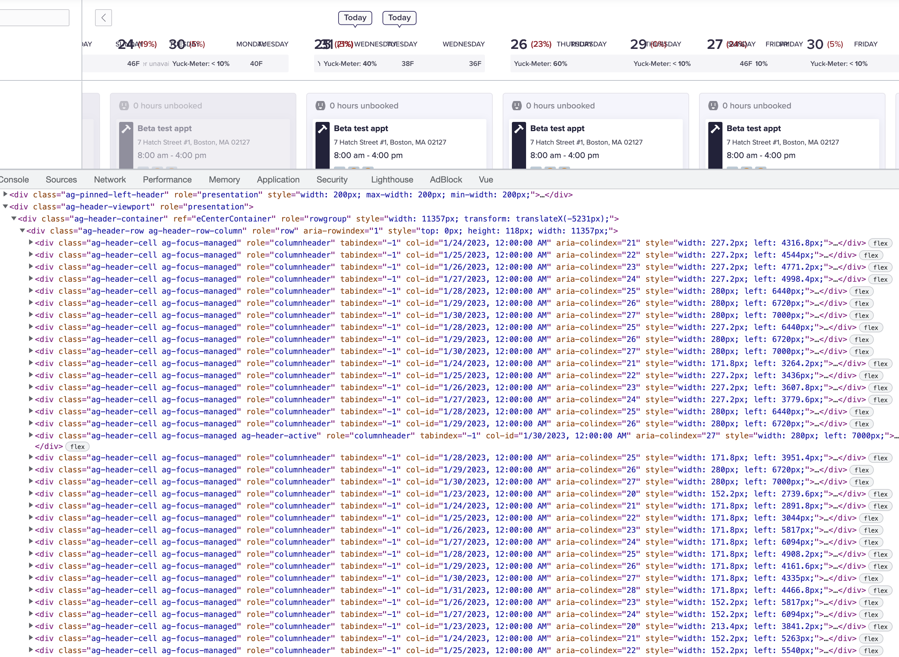Expand the ag-pinned-left-header div node
Viewport: 899px width, 657px height.
5,195
